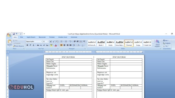Save document with the floppy disk icon
Viewport: 175px width, 98px height.
click(14, 34)
